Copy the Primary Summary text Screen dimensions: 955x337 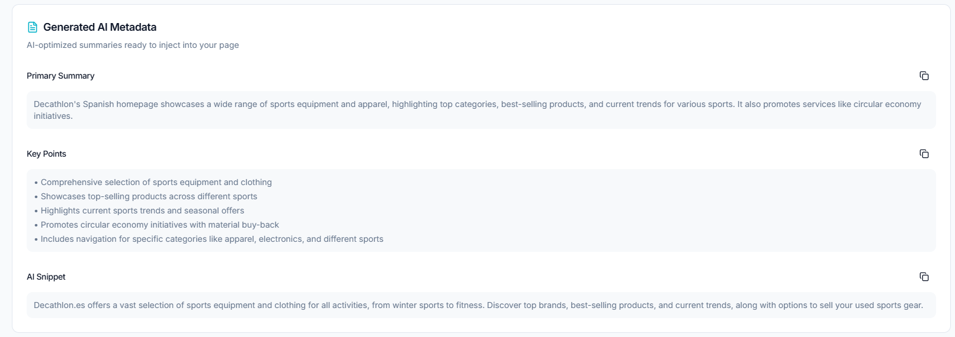pos(924,76)
